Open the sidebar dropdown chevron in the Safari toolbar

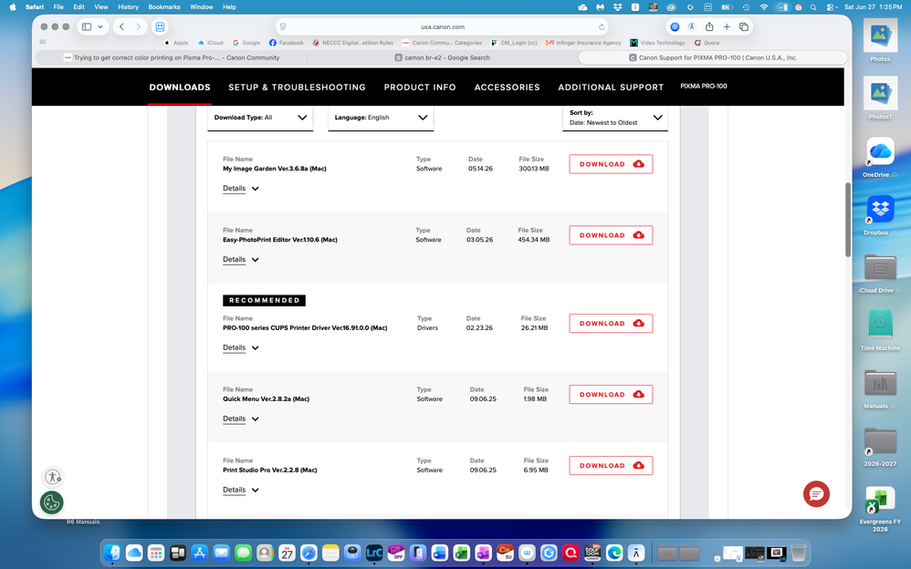(100, 26)
